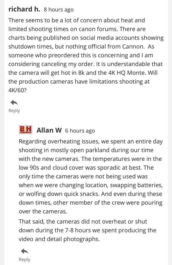This screenshot has height=265, width=172.
Task: Click the '6 hours ago' timestamp
Action: pos(80,131)
